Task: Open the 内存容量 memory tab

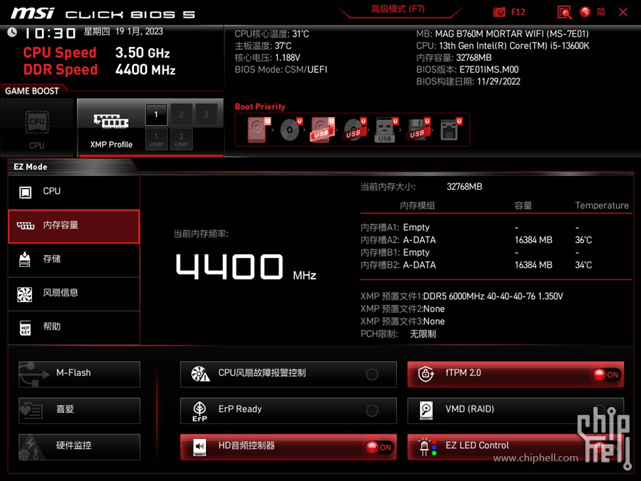Action: click(x=74, y=226)
